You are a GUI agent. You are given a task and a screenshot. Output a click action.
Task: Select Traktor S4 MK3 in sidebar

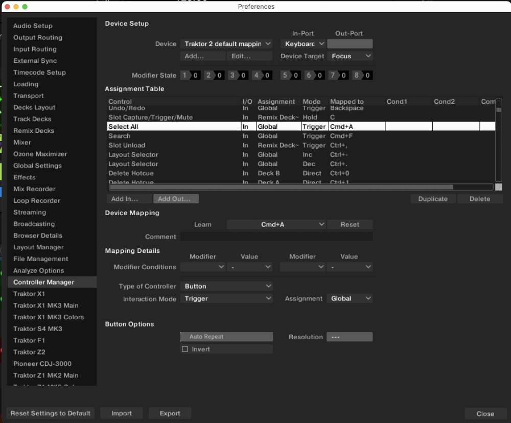click(x=38, y=329)
